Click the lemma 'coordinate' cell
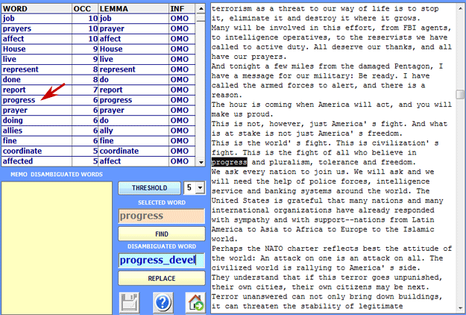Viewport: 466px width, 315px height. click(133, 151)
